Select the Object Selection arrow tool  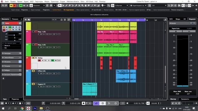(60, 6)
